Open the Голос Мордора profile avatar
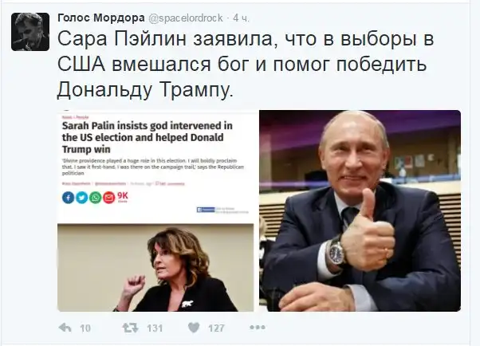The height and width of the screenshot is (346, 480). [x=30, y=32]
